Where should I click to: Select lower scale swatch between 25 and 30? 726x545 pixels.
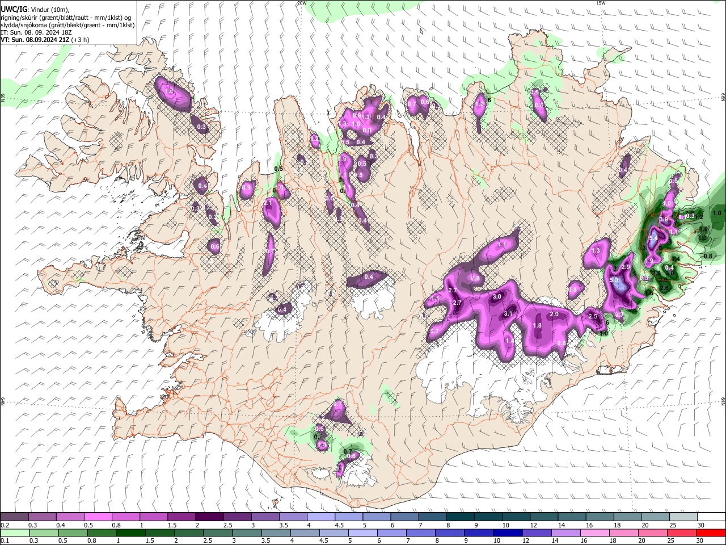[x=682, y=533]
